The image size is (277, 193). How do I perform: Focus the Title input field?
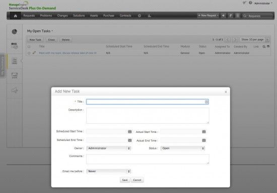(x=148, y=102)
